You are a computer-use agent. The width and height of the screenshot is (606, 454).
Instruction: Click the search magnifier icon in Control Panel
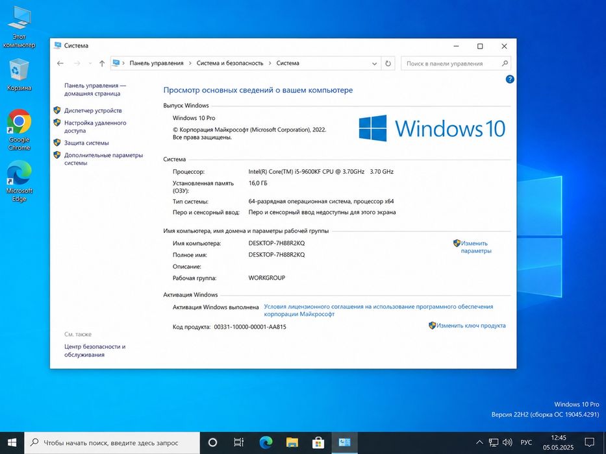click(505, 64)
